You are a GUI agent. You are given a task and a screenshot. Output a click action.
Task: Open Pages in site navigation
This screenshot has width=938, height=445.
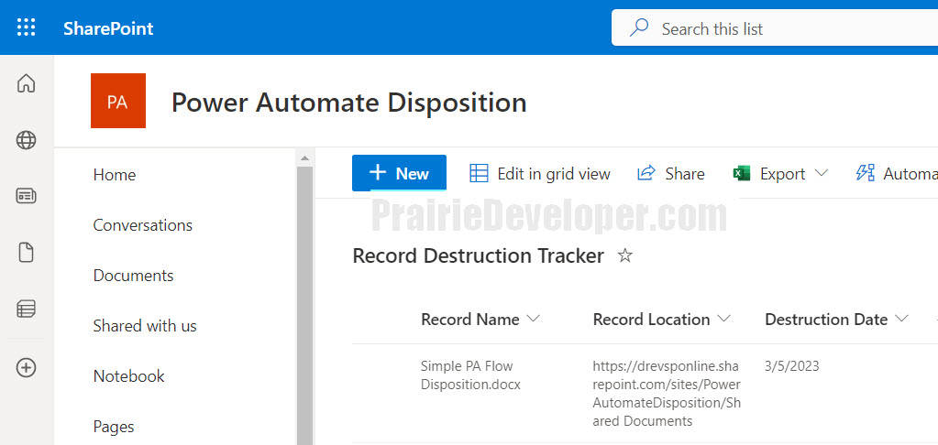(114, 427)
